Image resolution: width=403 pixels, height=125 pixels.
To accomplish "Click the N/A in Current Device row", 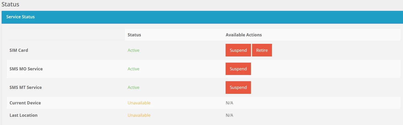I will point(229,103).
